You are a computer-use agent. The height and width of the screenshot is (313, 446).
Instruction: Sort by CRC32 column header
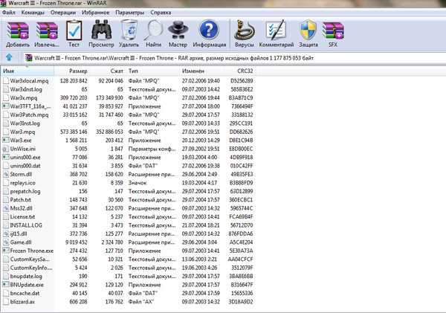[x=240, y=71]
